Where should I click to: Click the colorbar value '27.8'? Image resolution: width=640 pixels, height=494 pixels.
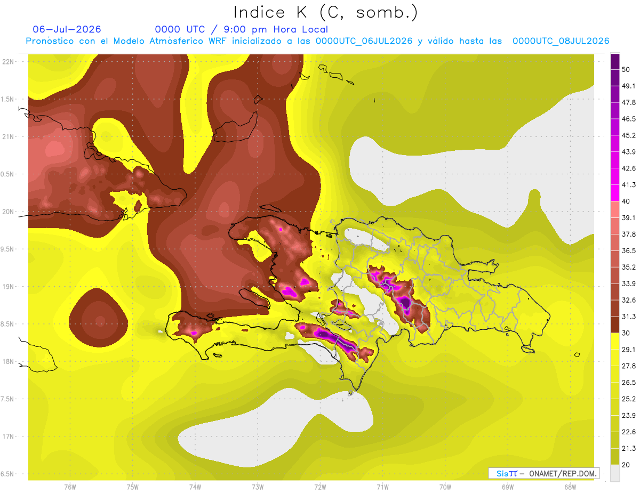(x=628, y=366)
